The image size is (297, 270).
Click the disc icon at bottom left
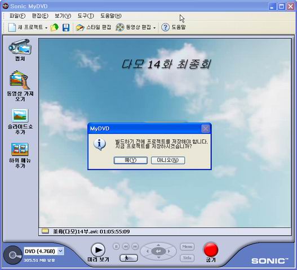13,255
